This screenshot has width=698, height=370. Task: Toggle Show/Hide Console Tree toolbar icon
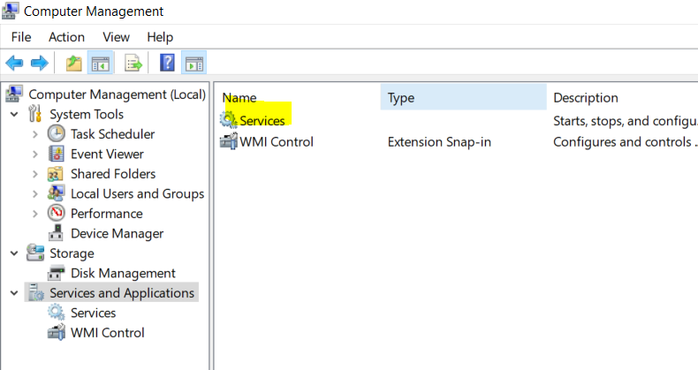pos(100,63)
